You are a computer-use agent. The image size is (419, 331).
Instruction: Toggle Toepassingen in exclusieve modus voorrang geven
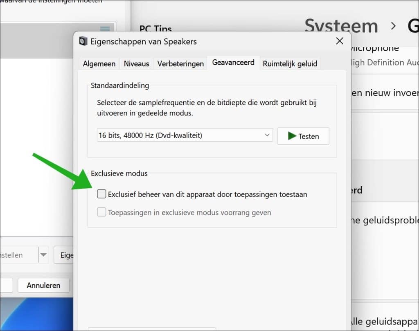[x=101, y=212]
